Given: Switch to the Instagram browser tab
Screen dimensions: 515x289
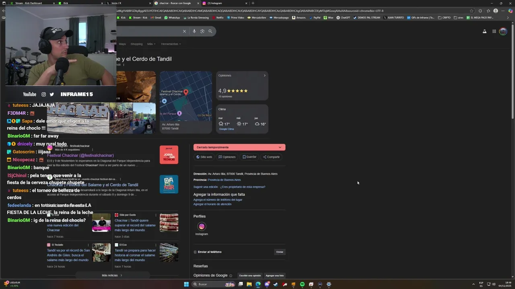Looking at the screenshot, I should 225,3.
